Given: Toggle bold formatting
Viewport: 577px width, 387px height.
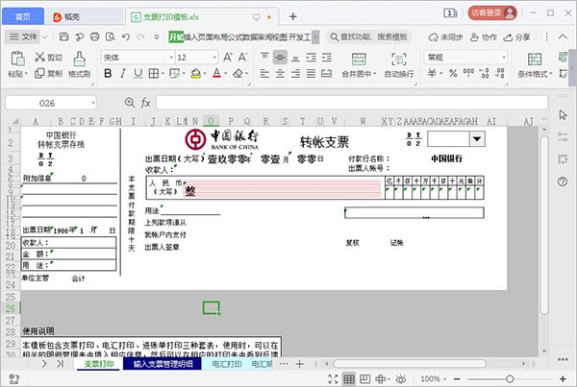Looking at the screenshot, I should point(108,73).
